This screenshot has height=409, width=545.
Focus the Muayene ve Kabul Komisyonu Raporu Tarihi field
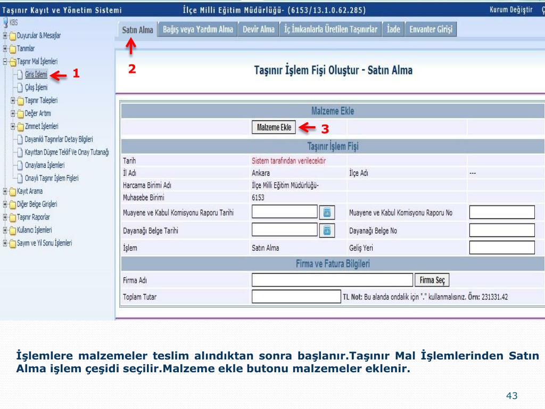tap(285, 212)
